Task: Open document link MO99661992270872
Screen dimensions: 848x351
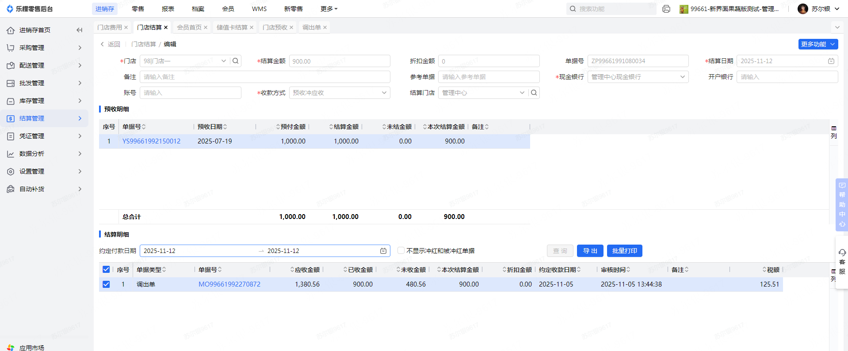Action: pyautogui.click(x=229, y=284)
